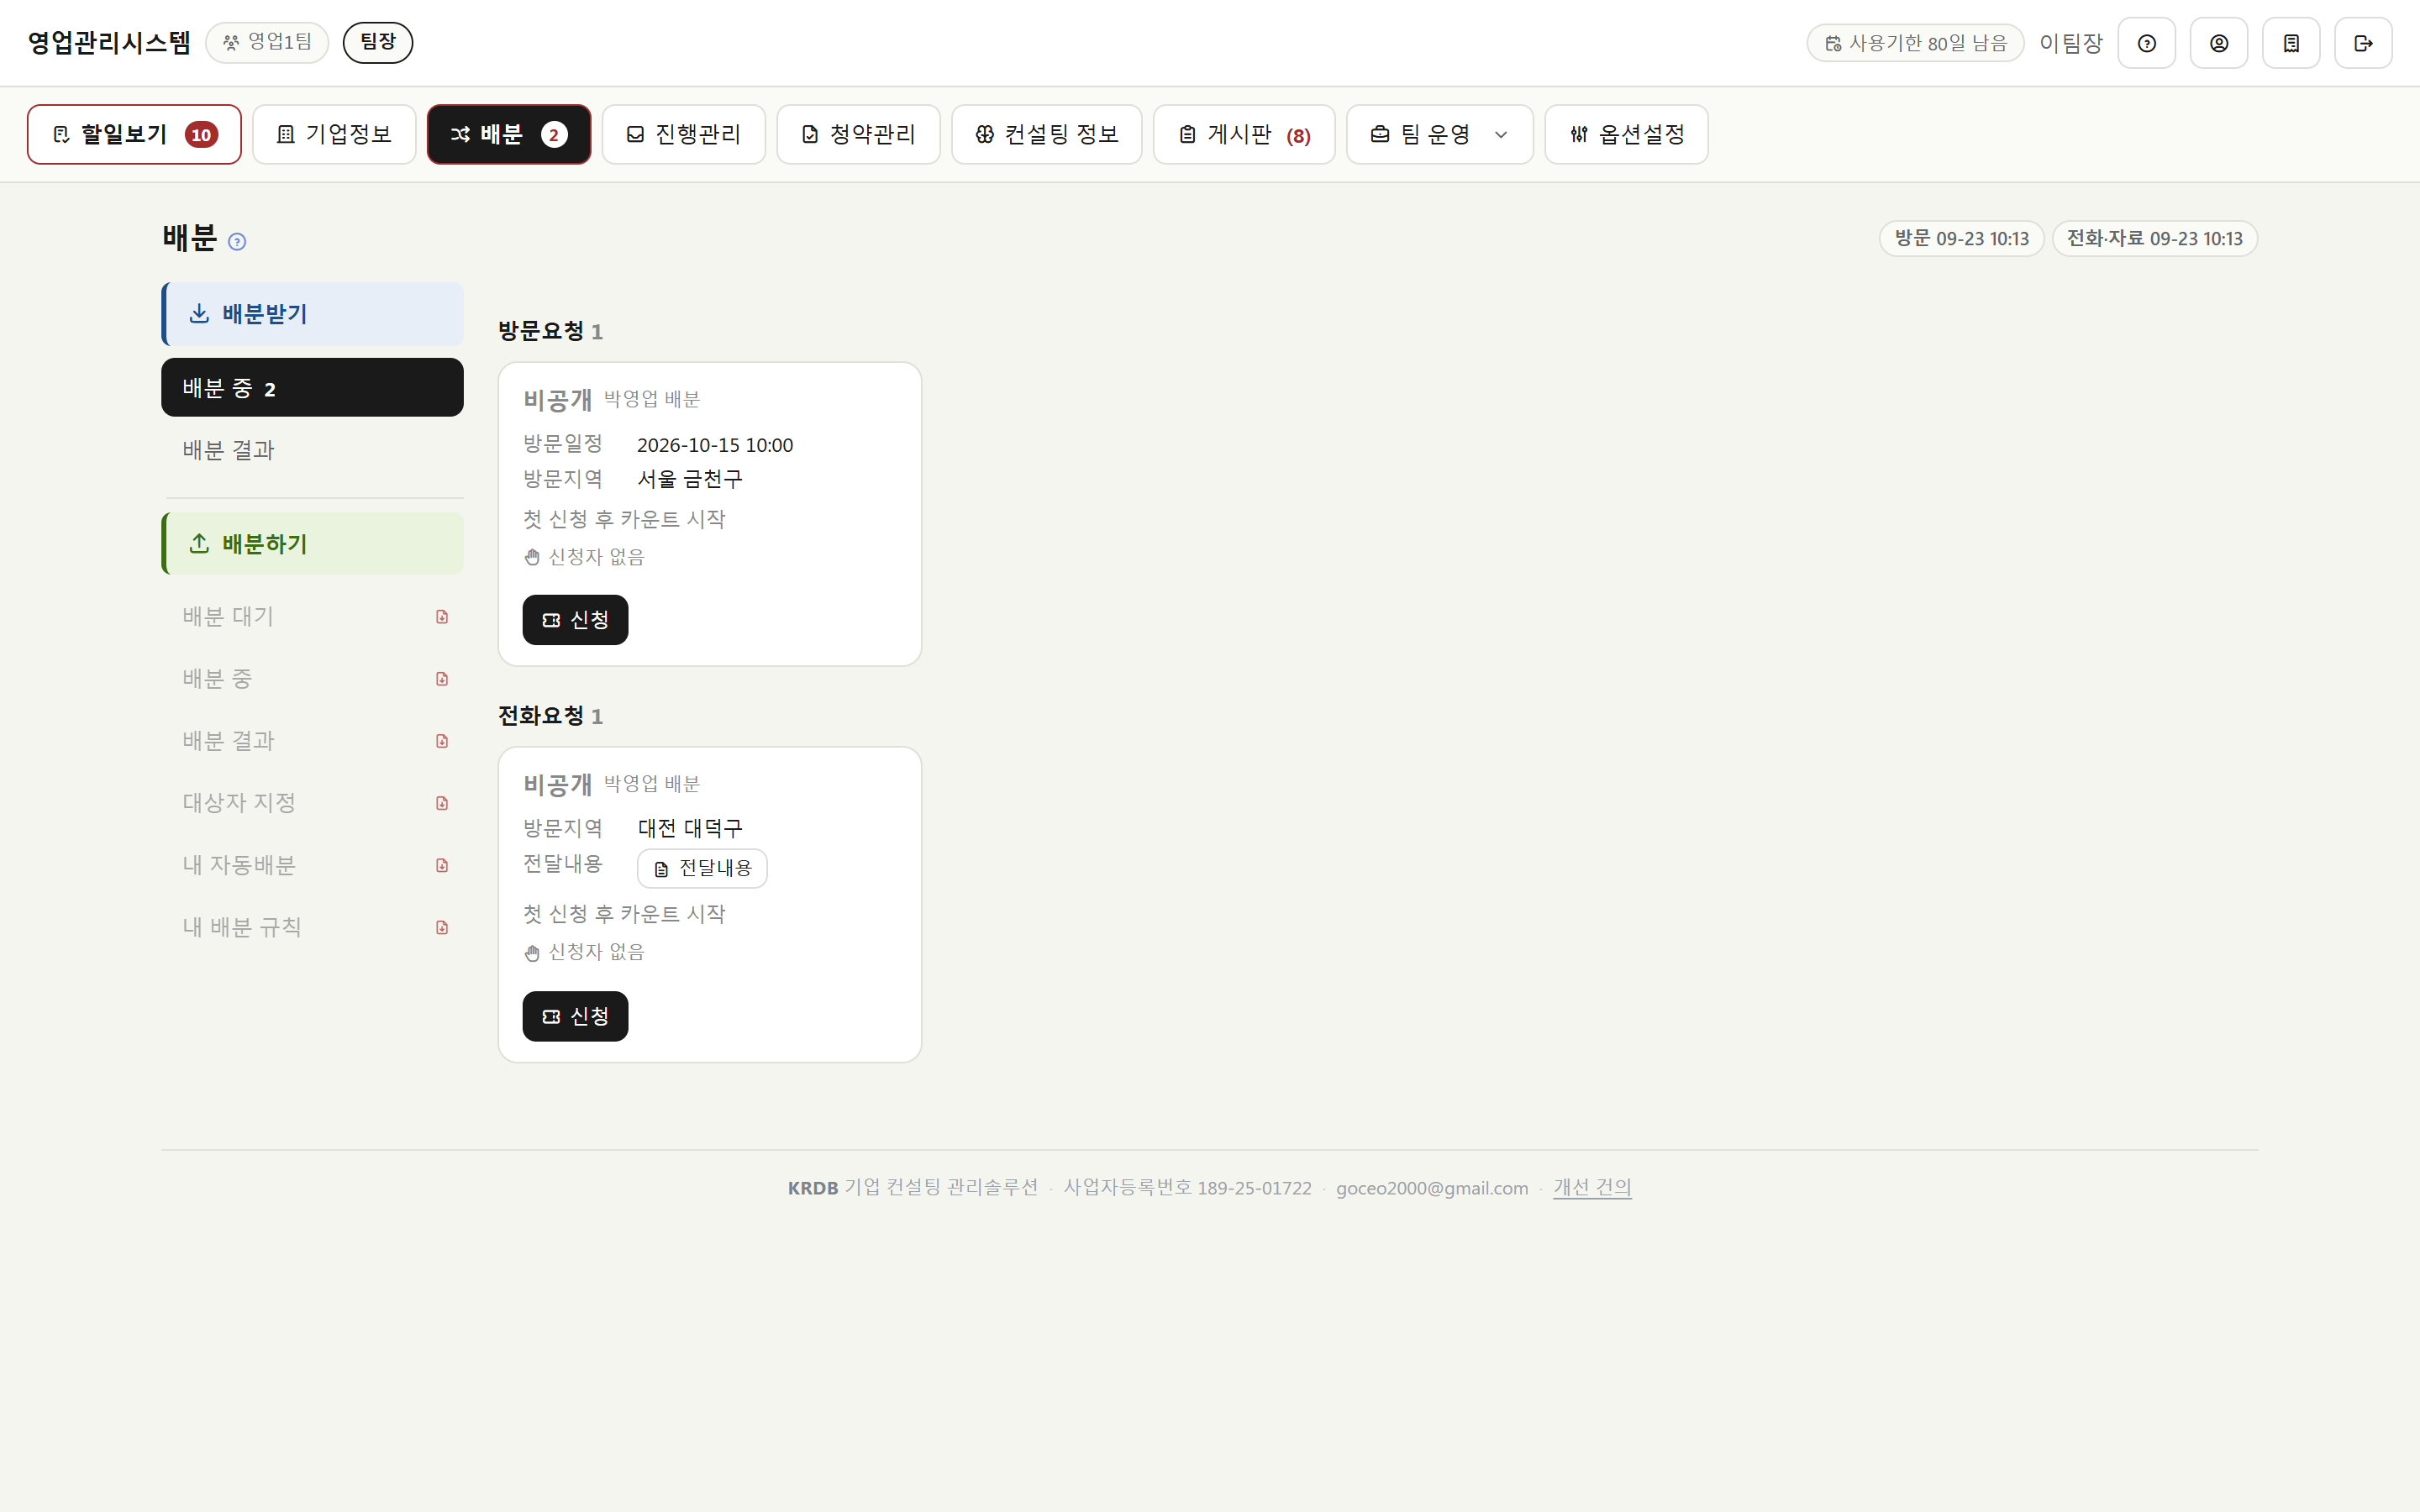Click 신청 button on 방문요청 card

tap(575, 620)
